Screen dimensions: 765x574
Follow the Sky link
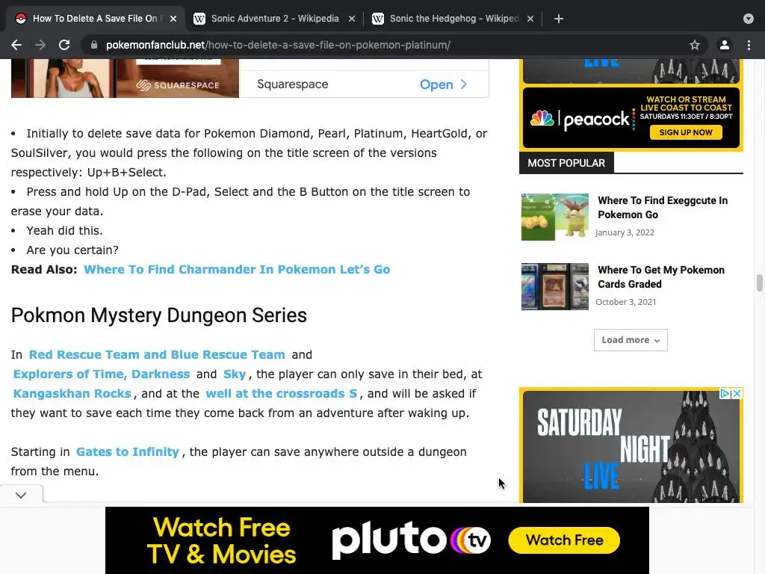pos(234,374)
